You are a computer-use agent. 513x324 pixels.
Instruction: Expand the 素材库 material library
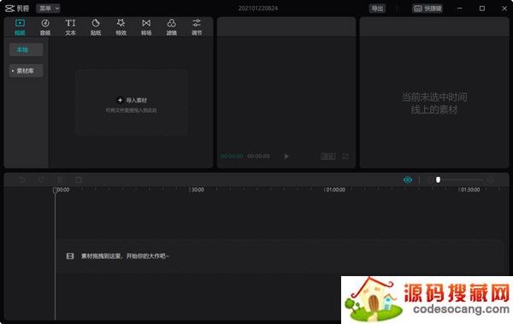point(26,71)
